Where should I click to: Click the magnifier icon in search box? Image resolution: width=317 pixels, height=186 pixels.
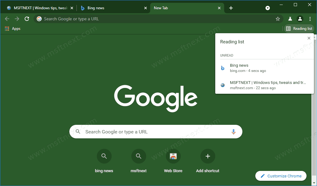78,132
